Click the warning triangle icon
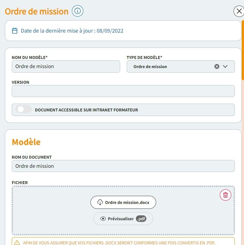Screen dimensions: 244x245 (x=17, y=243)
